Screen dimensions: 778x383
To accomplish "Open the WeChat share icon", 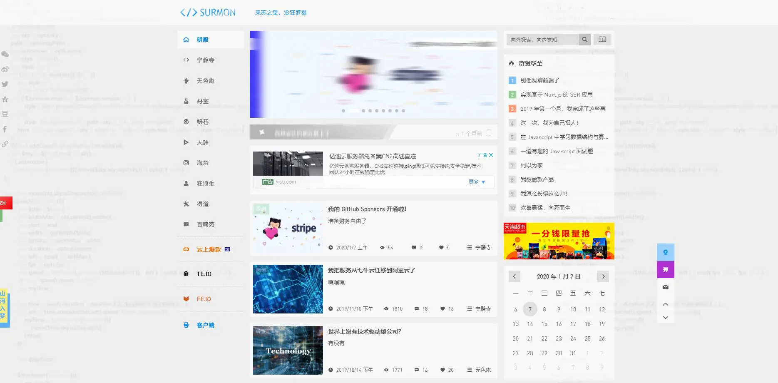I will [x=5, y=54].
